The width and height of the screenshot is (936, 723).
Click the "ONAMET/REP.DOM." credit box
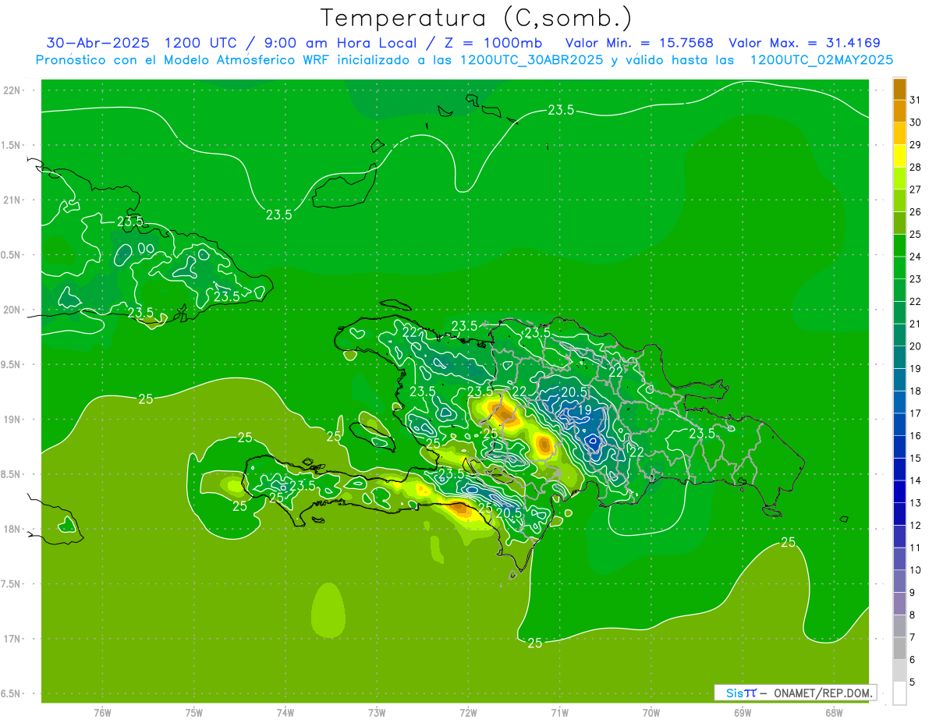coord(795,693)
